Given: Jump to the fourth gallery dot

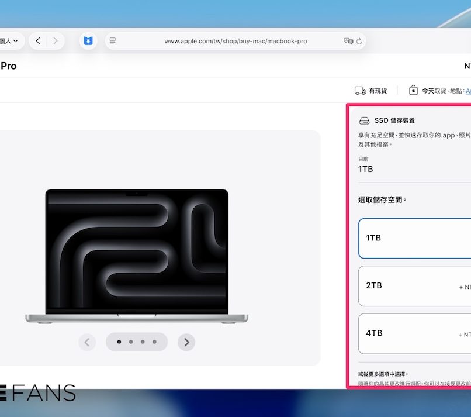Looking at the screenshot, I should click(154, 342).
